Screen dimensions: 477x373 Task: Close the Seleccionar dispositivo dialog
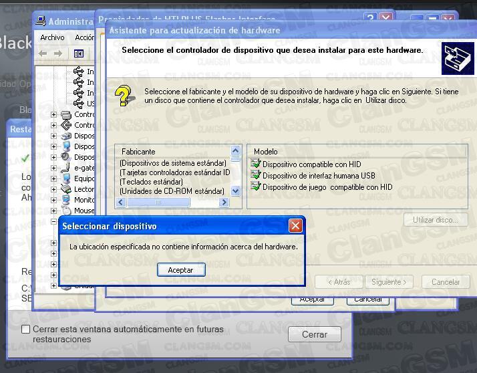pyautogui.click(x=295, y=226)
